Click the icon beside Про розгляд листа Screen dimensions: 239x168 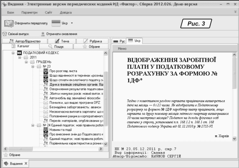pyautogui.click(x=46, y=71)
